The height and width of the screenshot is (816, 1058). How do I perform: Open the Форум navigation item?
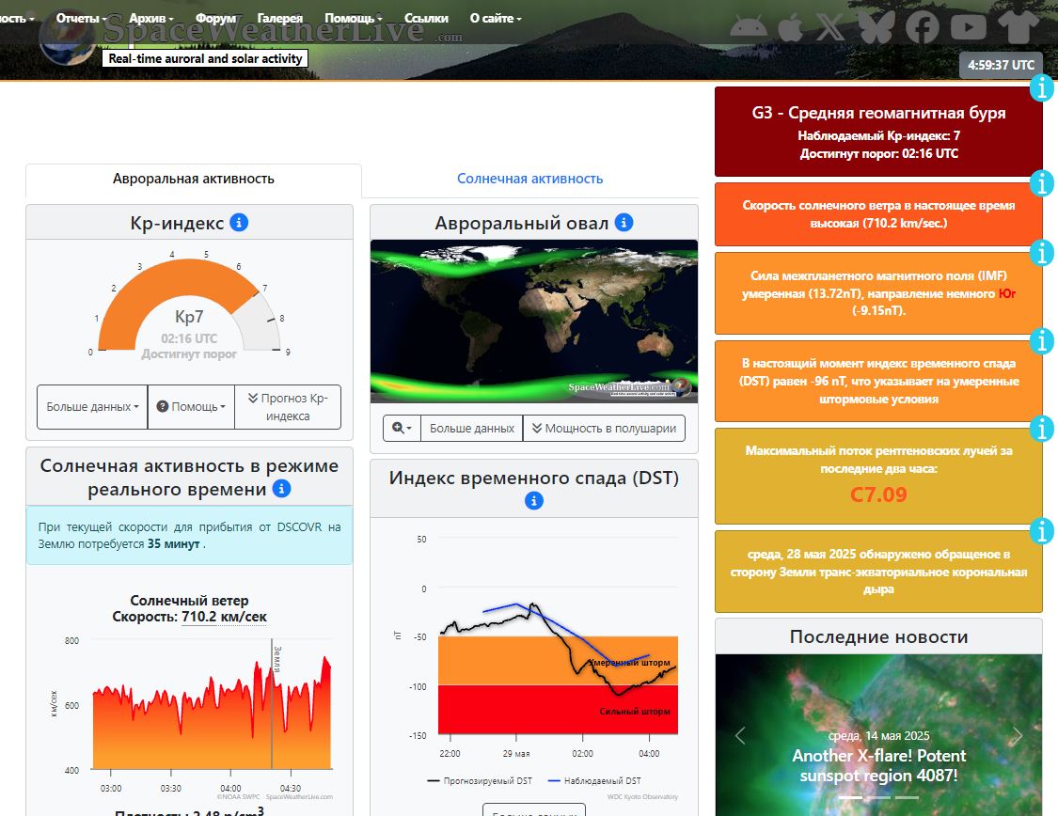tap(216, 18)
